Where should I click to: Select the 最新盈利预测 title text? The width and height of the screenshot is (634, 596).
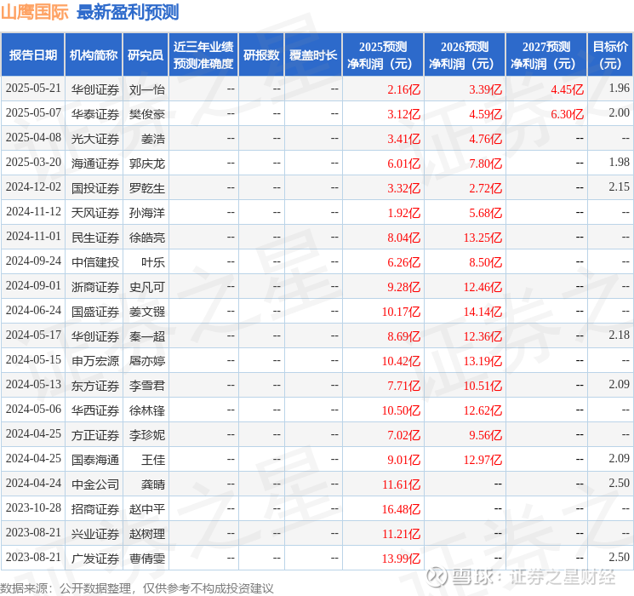coord(128,12)
